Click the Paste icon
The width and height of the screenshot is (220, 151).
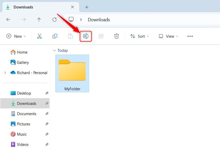(70, 36)
